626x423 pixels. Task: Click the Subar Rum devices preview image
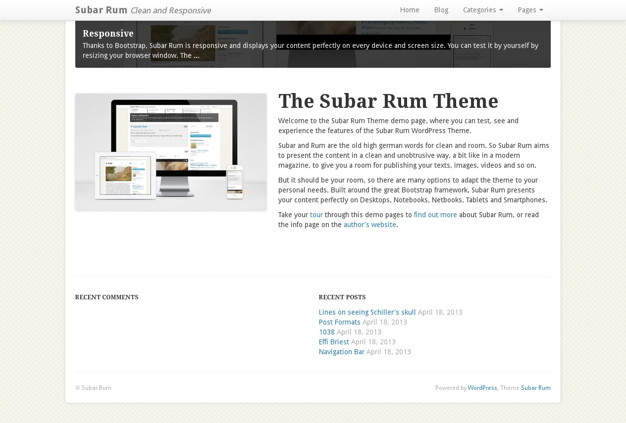171,152
